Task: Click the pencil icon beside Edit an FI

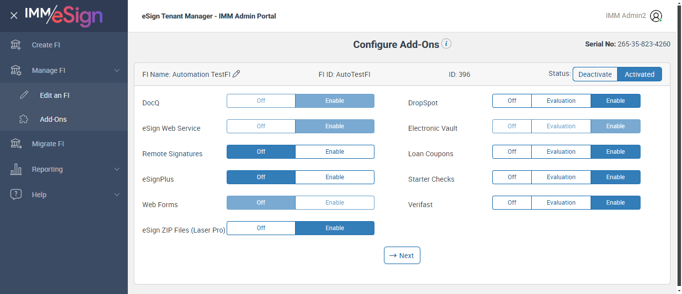Action: pos(24,95)
